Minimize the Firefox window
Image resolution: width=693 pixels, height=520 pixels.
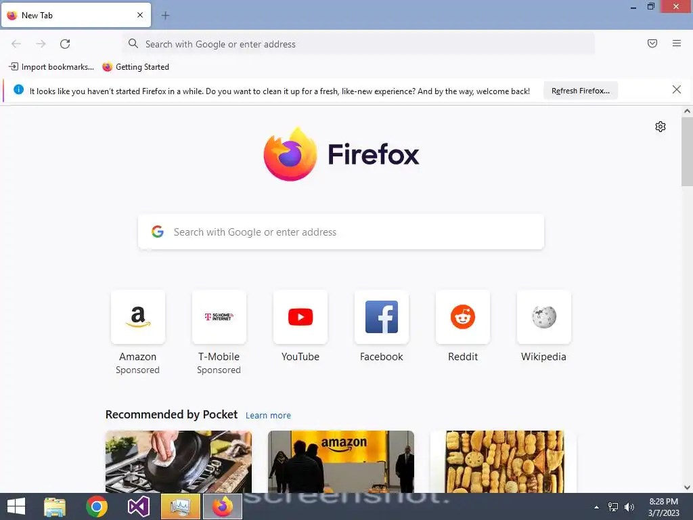click(x=633, y=7)
